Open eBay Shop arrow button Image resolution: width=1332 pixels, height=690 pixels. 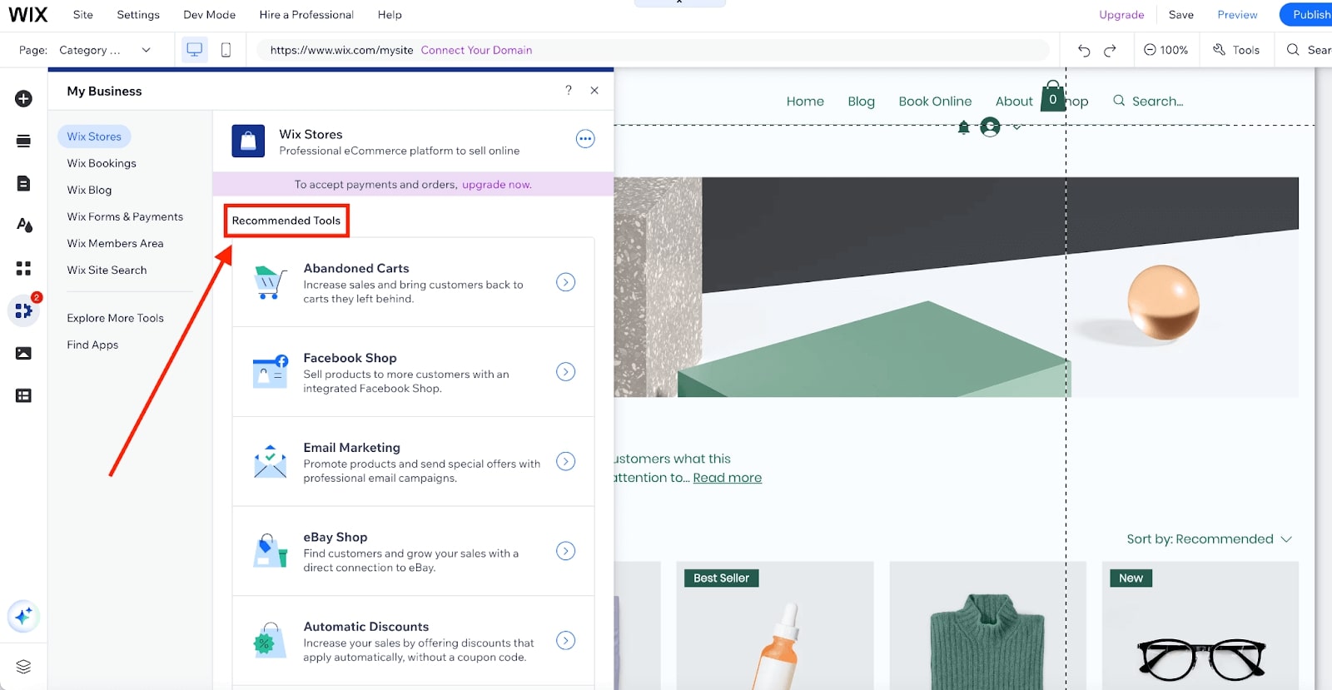click(x=565, y=551)
